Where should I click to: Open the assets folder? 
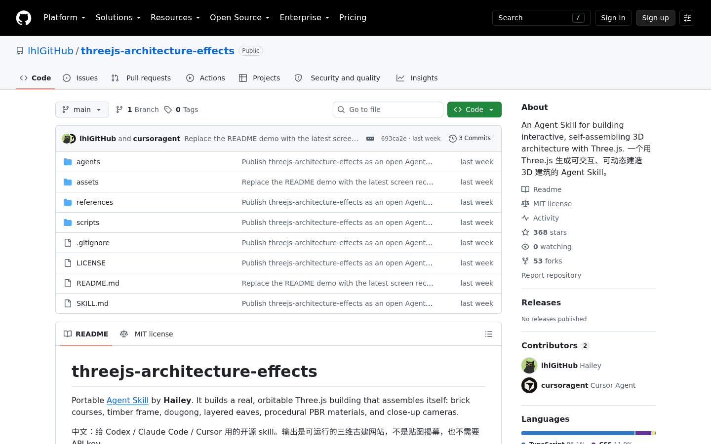click(87, 182)
